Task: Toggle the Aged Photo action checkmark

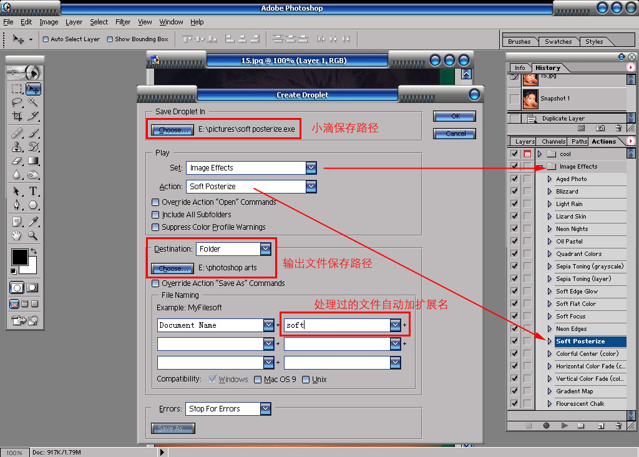Action: [514, 179]
